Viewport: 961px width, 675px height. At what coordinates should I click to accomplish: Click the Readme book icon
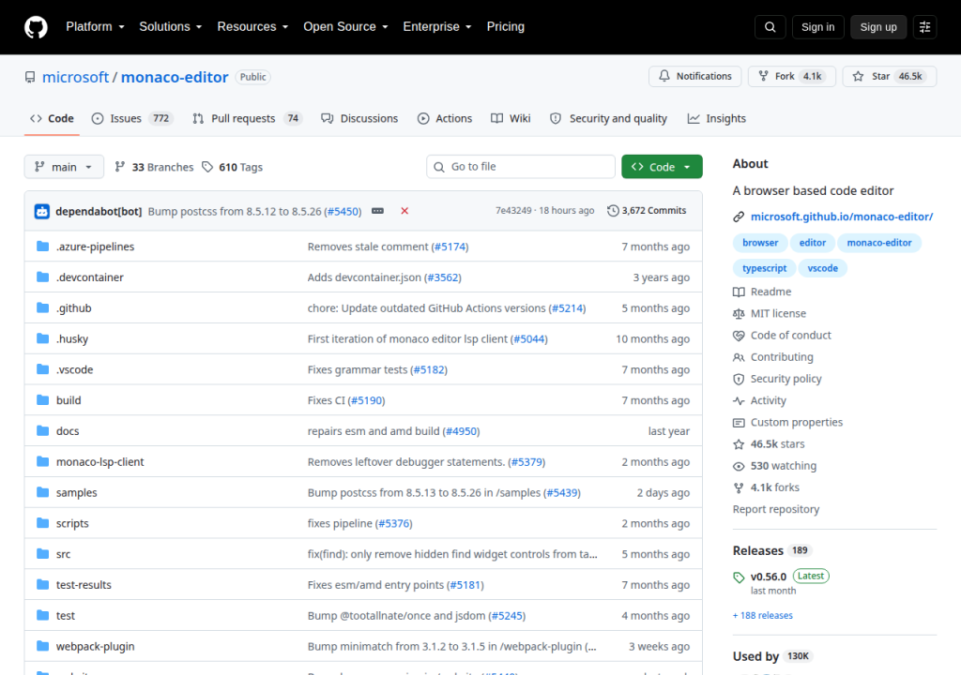pyautogui.click(x=739, y=292)
